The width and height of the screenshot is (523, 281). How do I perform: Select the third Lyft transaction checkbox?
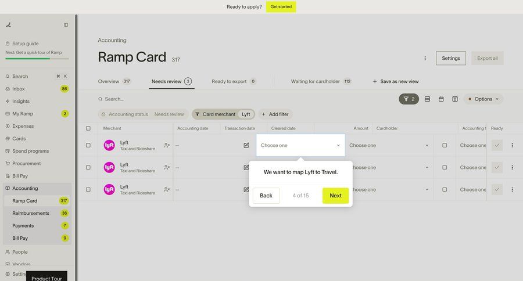tap(88, 189)
